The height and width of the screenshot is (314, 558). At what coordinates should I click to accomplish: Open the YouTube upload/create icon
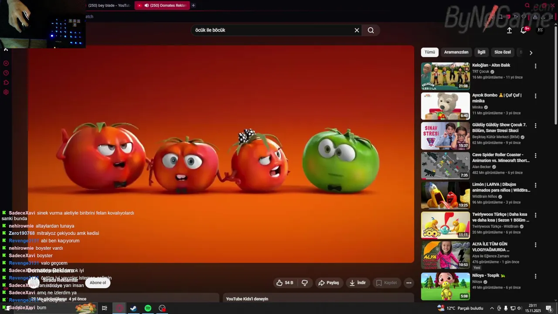tap(509, 30)
